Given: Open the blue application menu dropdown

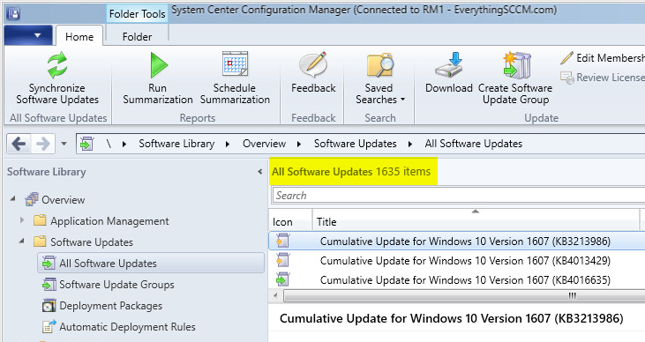Looking at the screenshot, I should pyautogui.click(x=28, y=35).
